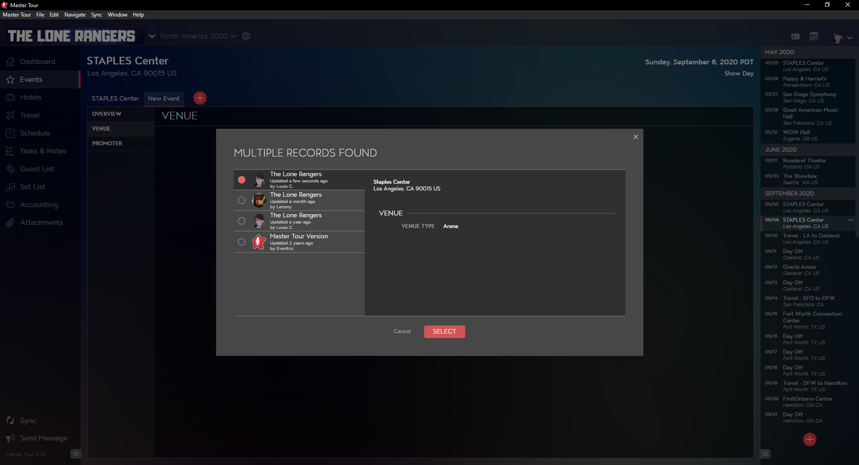
Task: Click The Lone Rangers logo header
Action: click(72, 36)
